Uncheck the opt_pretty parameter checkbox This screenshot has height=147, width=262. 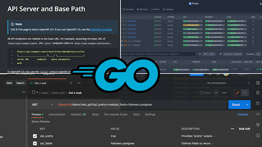(35, 136)
